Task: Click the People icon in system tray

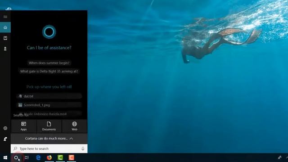Action: 280,157
